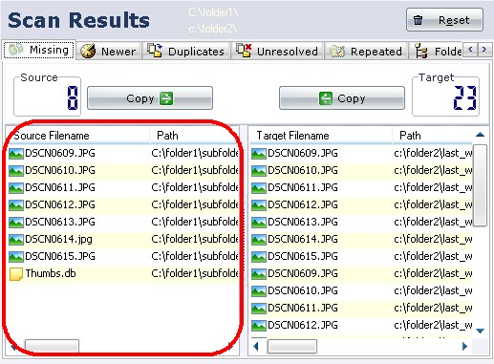
Task: Click the target list horizontal scrollbar thumb
Action: tap(292, 346)
